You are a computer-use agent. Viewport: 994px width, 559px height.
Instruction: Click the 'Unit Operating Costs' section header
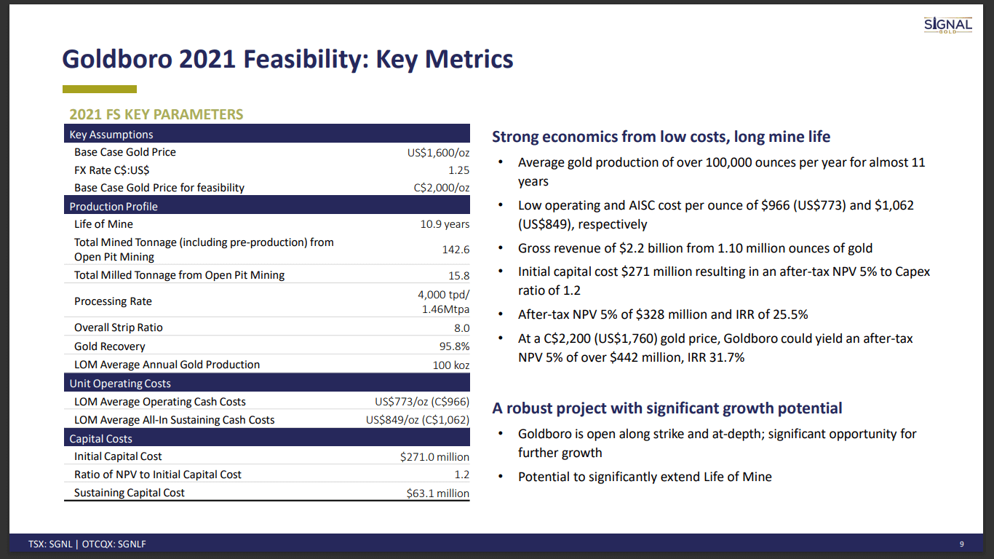tap(266, 383)
